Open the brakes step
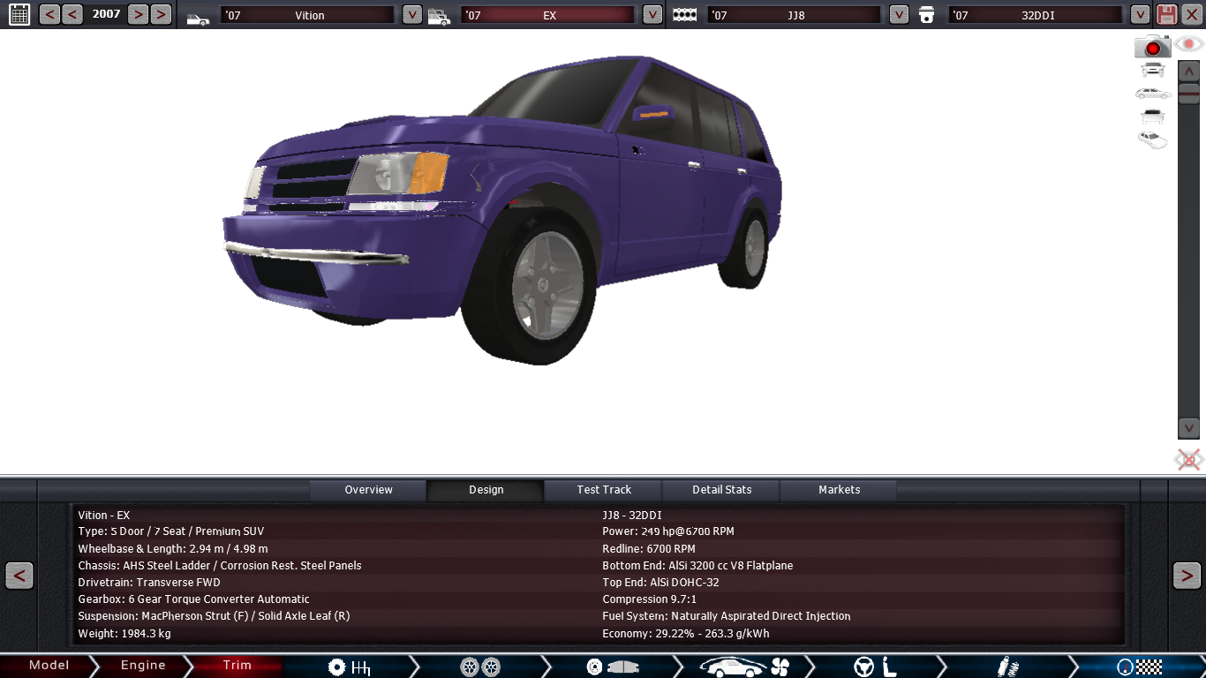 click(611, 667)
